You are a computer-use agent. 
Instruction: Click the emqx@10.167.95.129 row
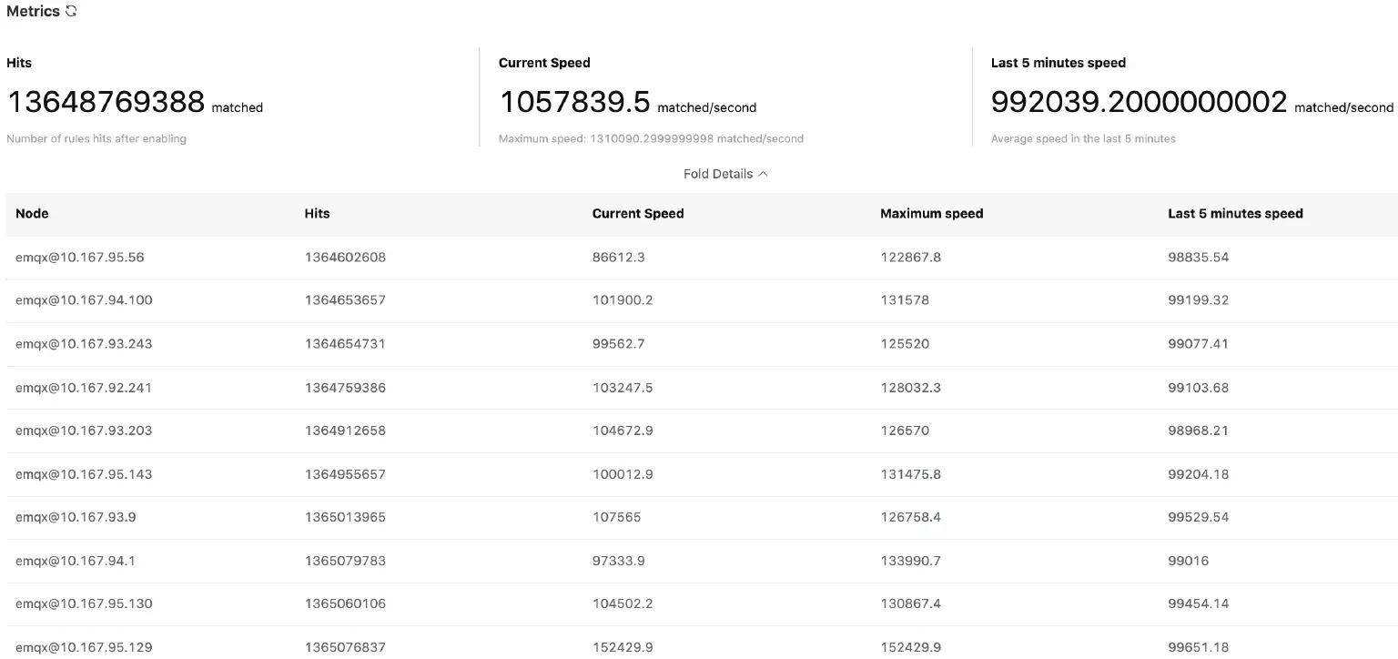(83, 646)
